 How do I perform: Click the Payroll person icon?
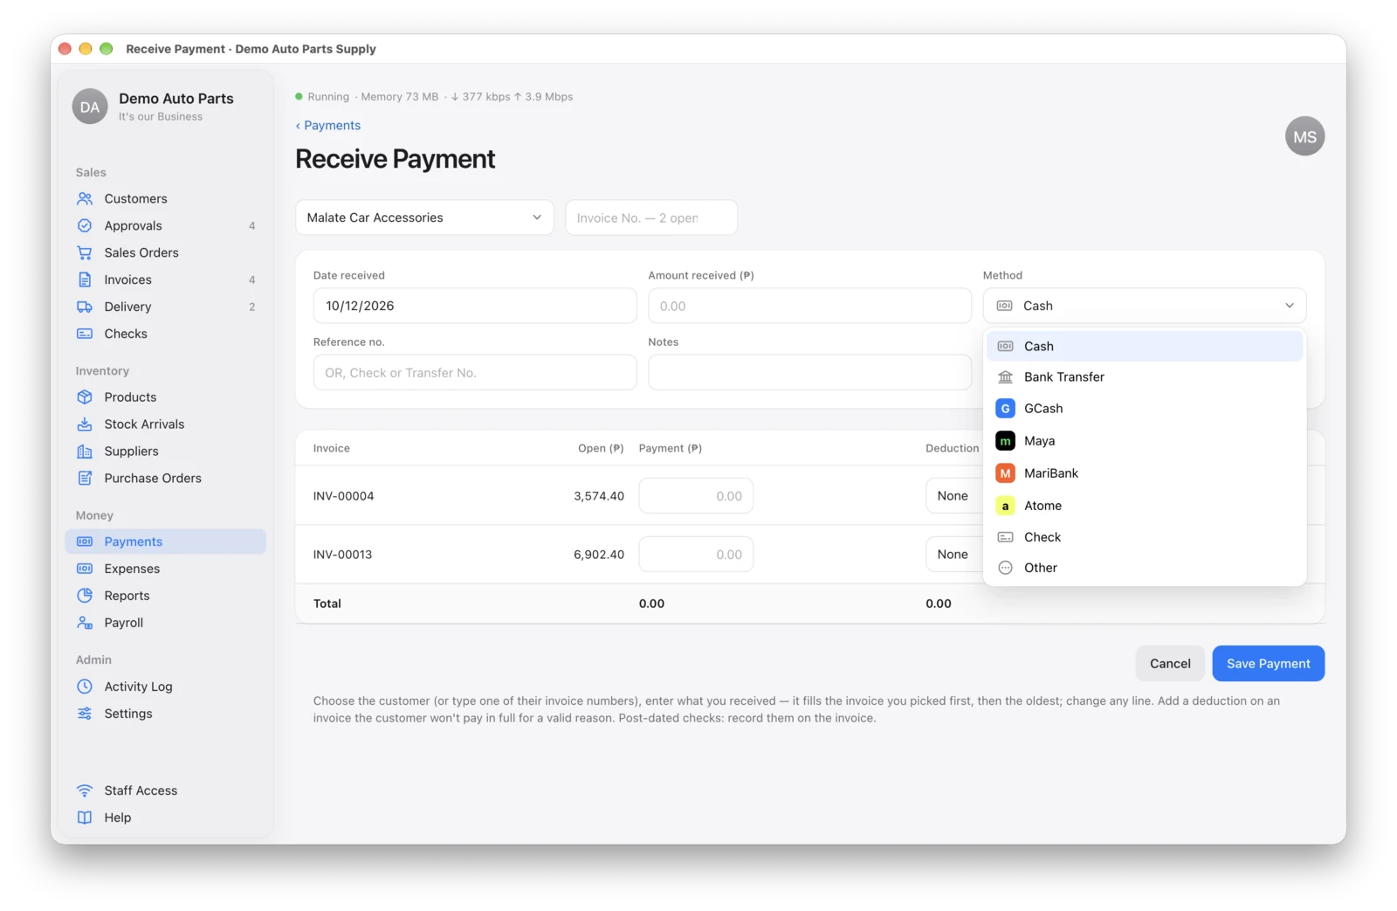[85, 624]
